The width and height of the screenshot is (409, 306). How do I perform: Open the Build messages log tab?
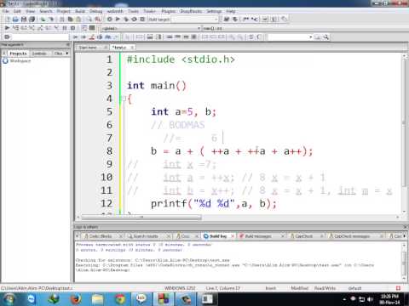pyautogui.click(x=258, y=236)
